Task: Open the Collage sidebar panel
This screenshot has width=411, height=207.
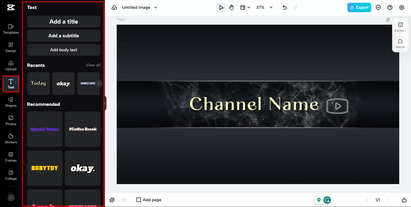Action: click(11, 175)
